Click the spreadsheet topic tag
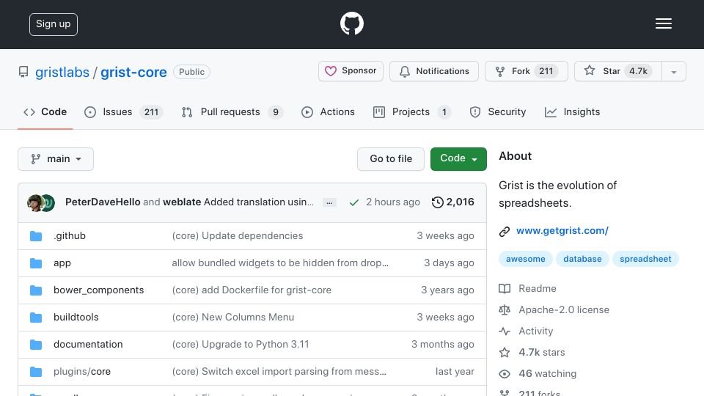The image size is (704, 396). click(x=645, y=259)
